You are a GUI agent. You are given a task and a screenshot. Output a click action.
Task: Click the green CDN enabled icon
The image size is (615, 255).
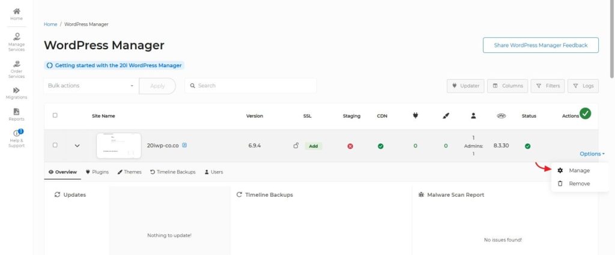380,146
